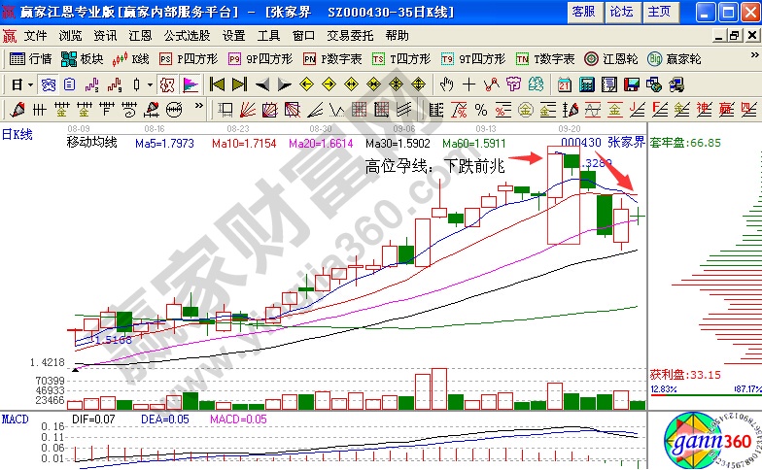This screenshot has width=762, height=470.
Task: Open the notepad icon
Action: coord(608,85)
